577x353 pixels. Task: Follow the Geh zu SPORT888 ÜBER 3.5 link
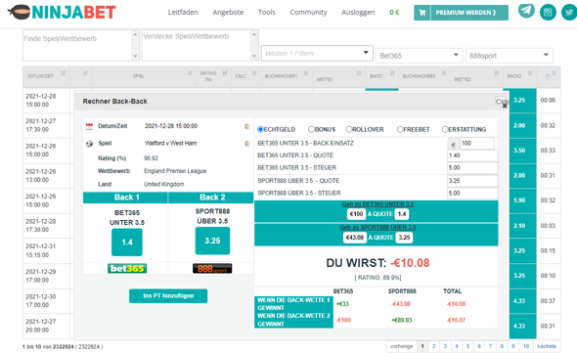pyautogui.click(x=377, y=228)
